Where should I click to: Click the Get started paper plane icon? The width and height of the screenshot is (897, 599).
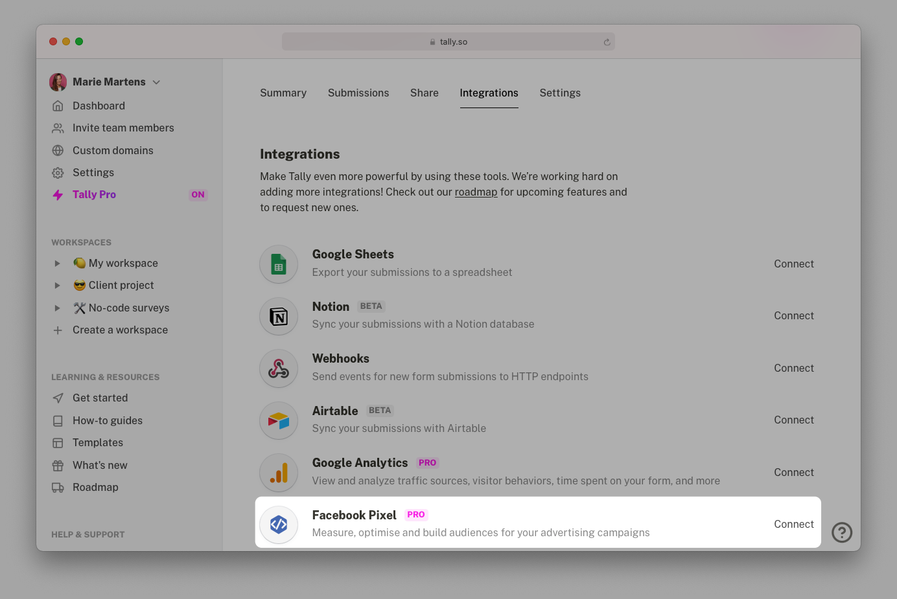[58, 398]
